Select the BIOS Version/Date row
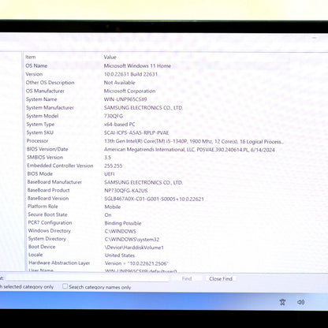Image resolution: width=328 pixels, height=328 pixels. (176, 149)
